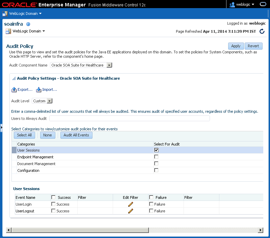
Task: Check Endpoint Management for audit
Action: click(156, 157)
